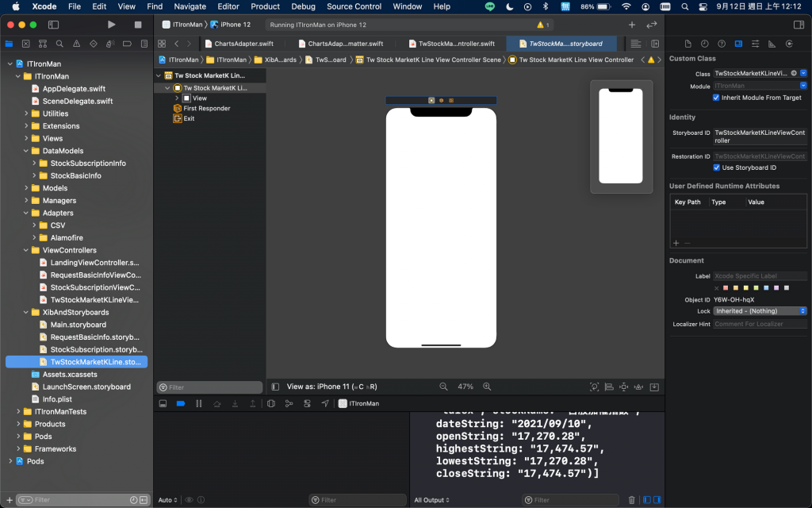Pause program execution in debug bar

pos(199,403)
